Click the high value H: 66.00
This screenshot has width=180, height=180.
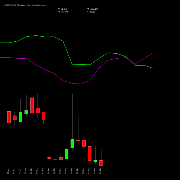point(92,9)
